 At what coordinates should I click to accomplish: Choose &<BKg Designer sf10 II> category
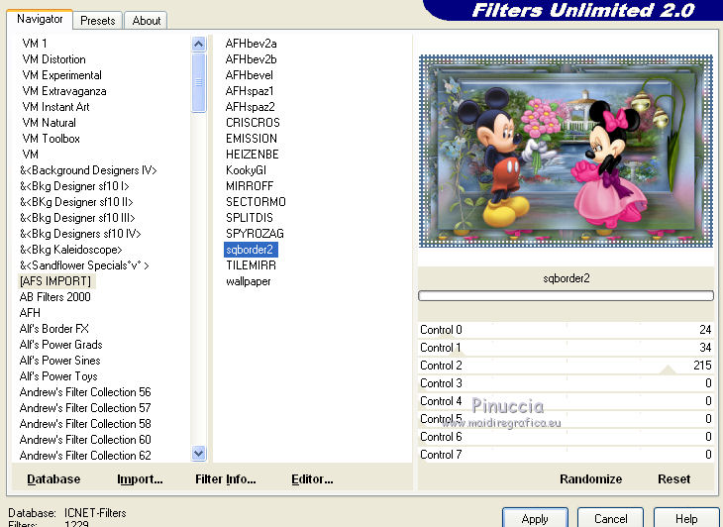[x=76, y=202]
